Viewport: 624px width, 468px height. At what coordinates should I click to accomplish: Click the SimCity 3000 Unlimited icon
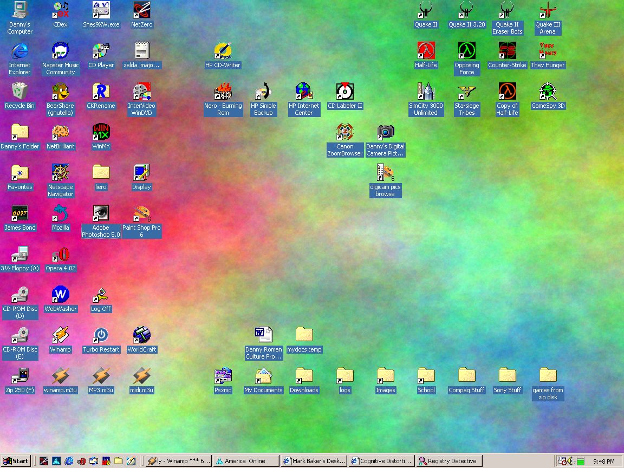(426, 92)
